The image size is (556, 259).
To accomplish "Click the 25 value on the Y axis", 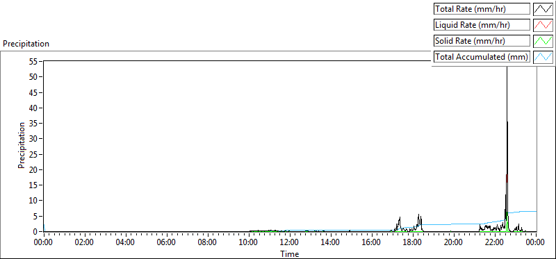I will click(x=34, y=154).
